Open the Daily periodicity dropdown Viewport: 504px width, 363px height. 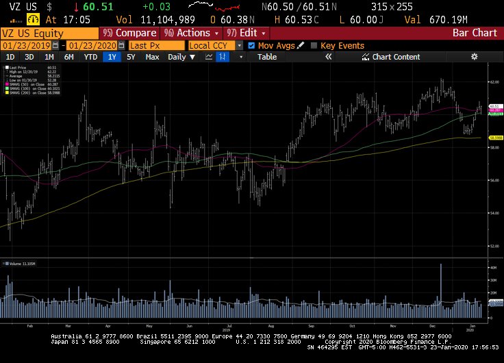click(x=181, y=57)
